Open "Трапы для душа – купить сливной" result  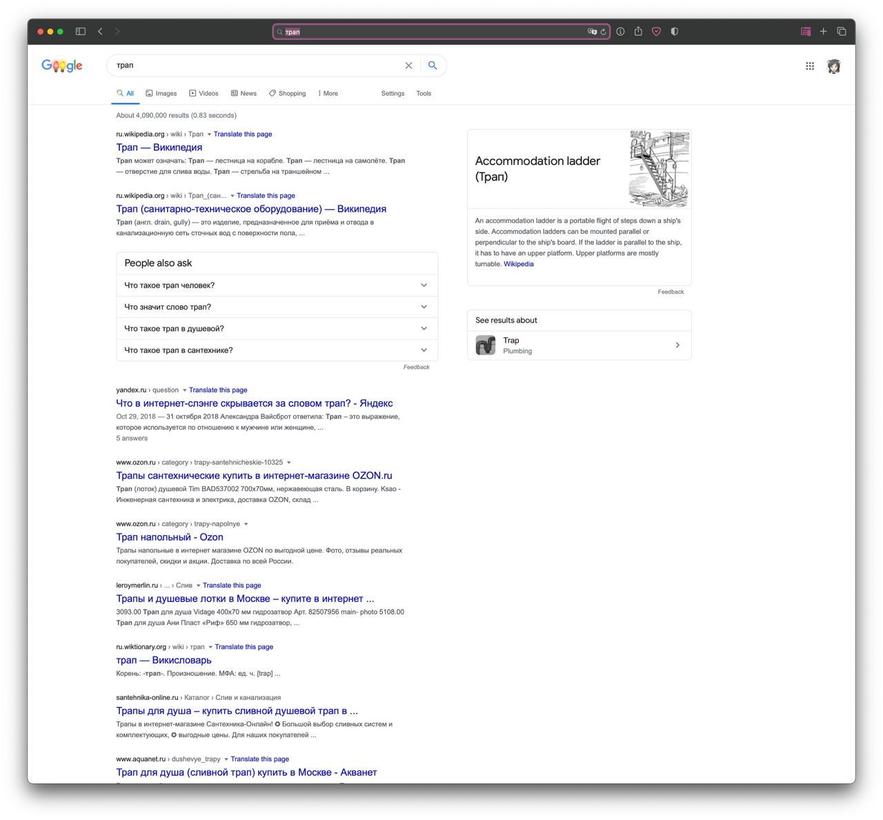coord(237,711)
